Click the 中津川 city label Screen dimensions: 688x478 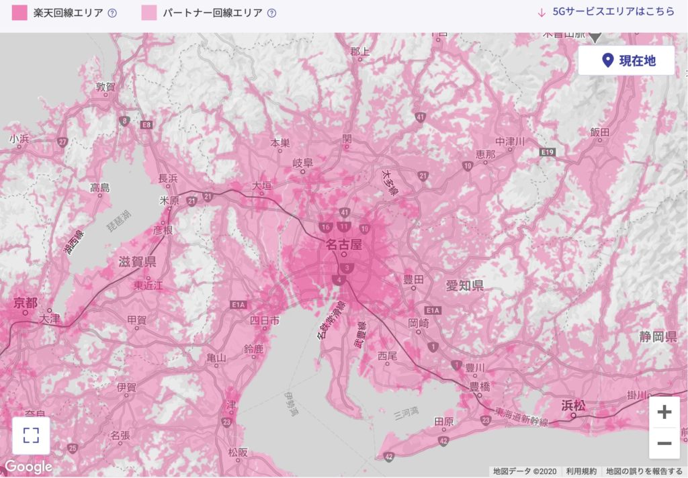click(x=510, y=141)
